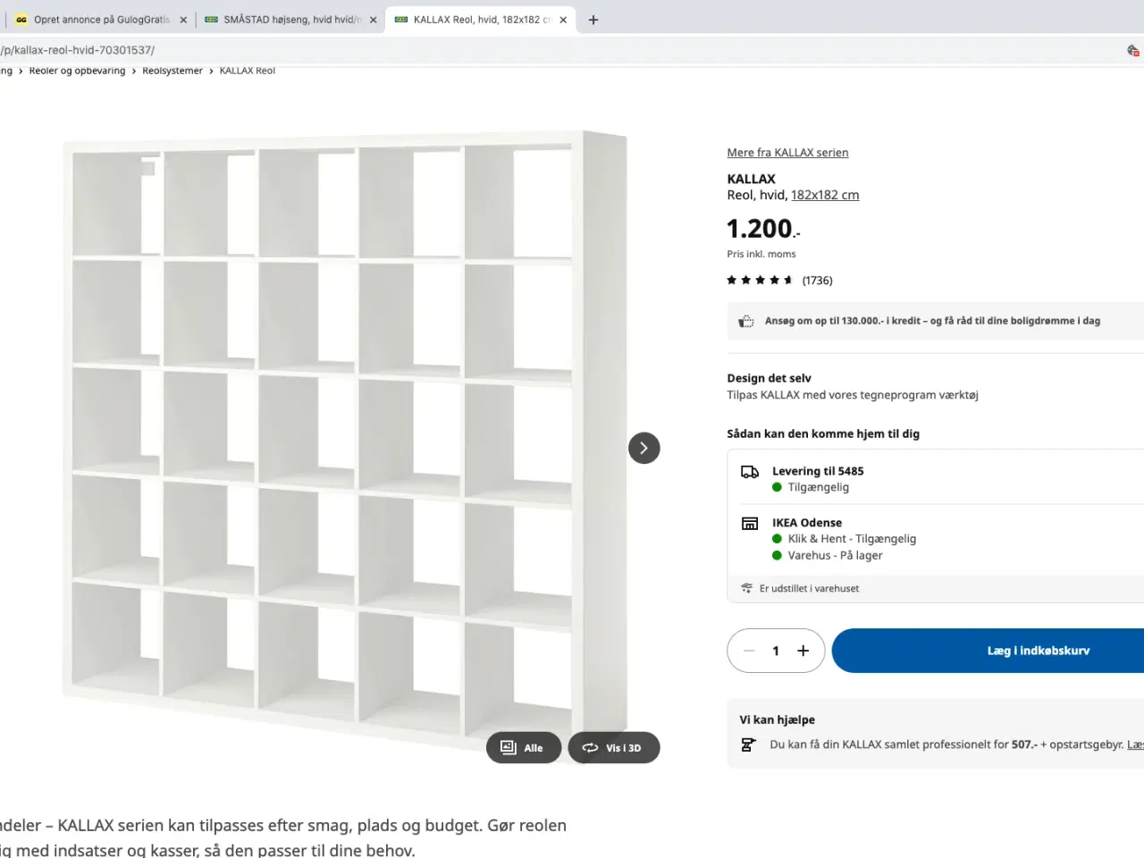Open the reviews via the (1736) link
1144x858 pixels.
pyautogui.click(x=817, y=280)
